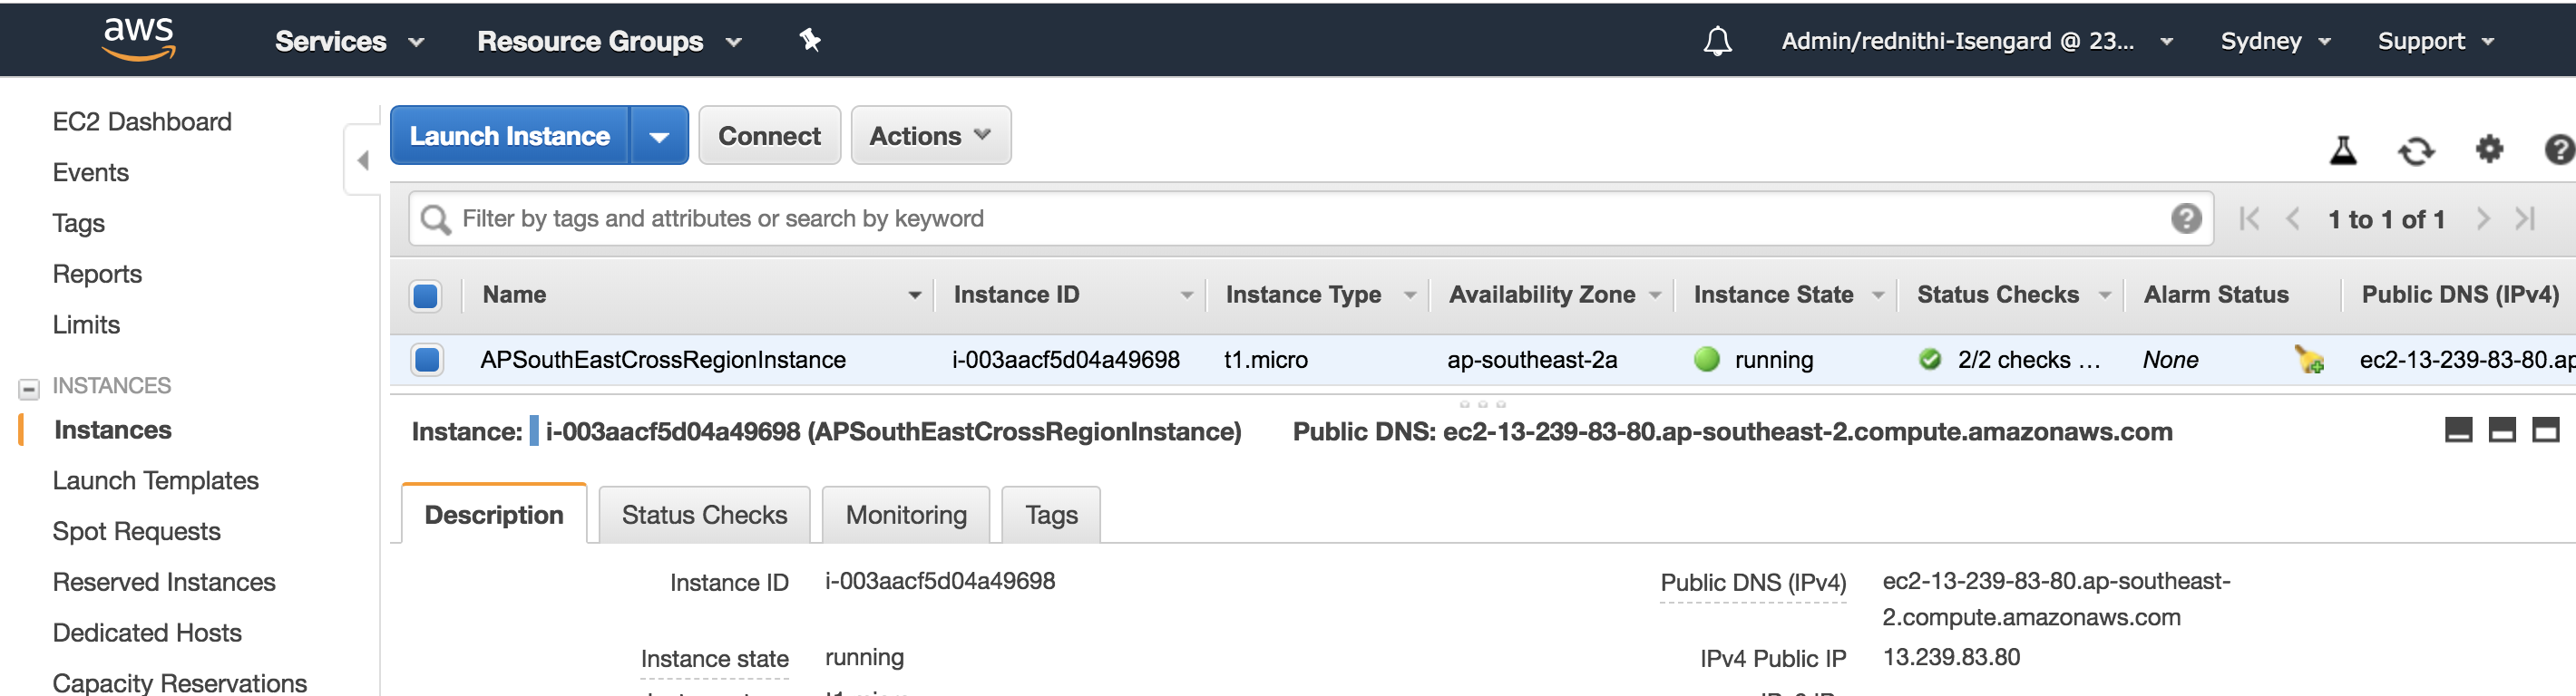Screen dimensions: 2576x696
Task: Open the Admin account dropdown
Action: [1977, 42]
